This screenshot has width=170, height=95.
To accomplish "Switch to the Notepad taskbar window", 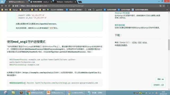I will 96,93.
